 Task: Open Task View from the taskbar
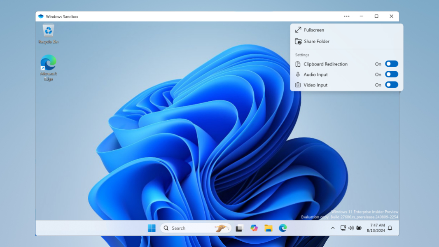239,228
